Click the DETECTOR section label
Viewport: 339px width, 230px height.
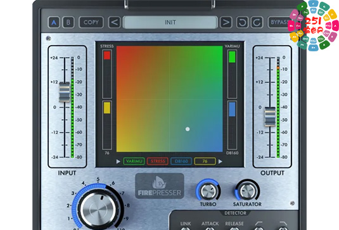(x=235, y=213)
